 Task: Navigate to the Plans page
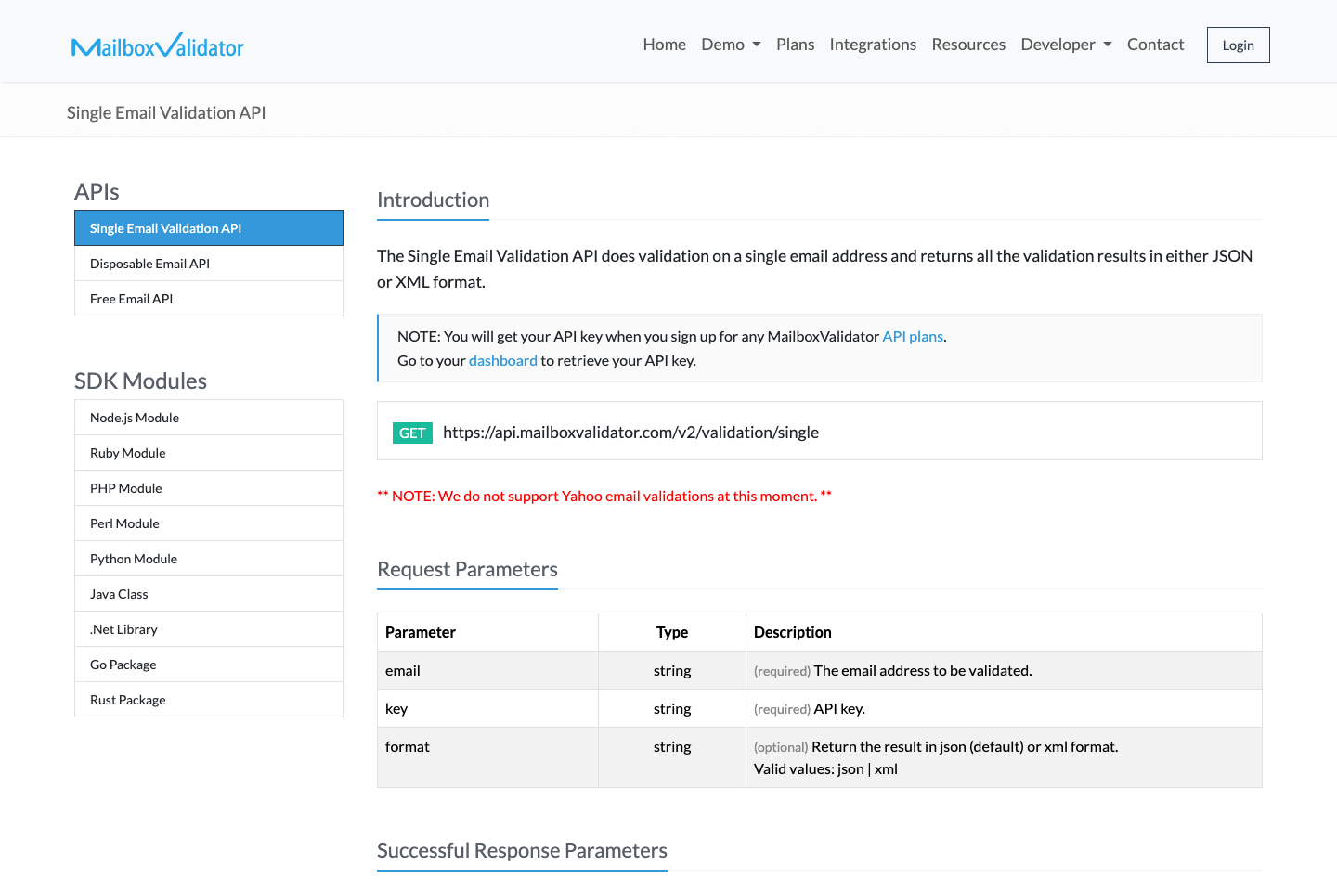[x=796, y=44]
